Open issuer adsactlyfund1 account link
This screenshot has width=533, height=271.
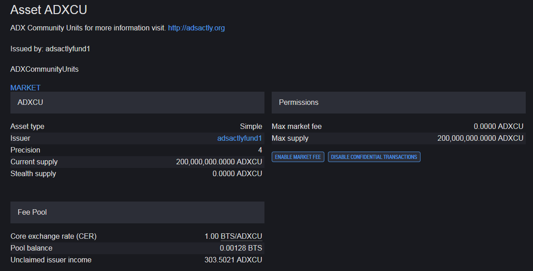point(240,138)
